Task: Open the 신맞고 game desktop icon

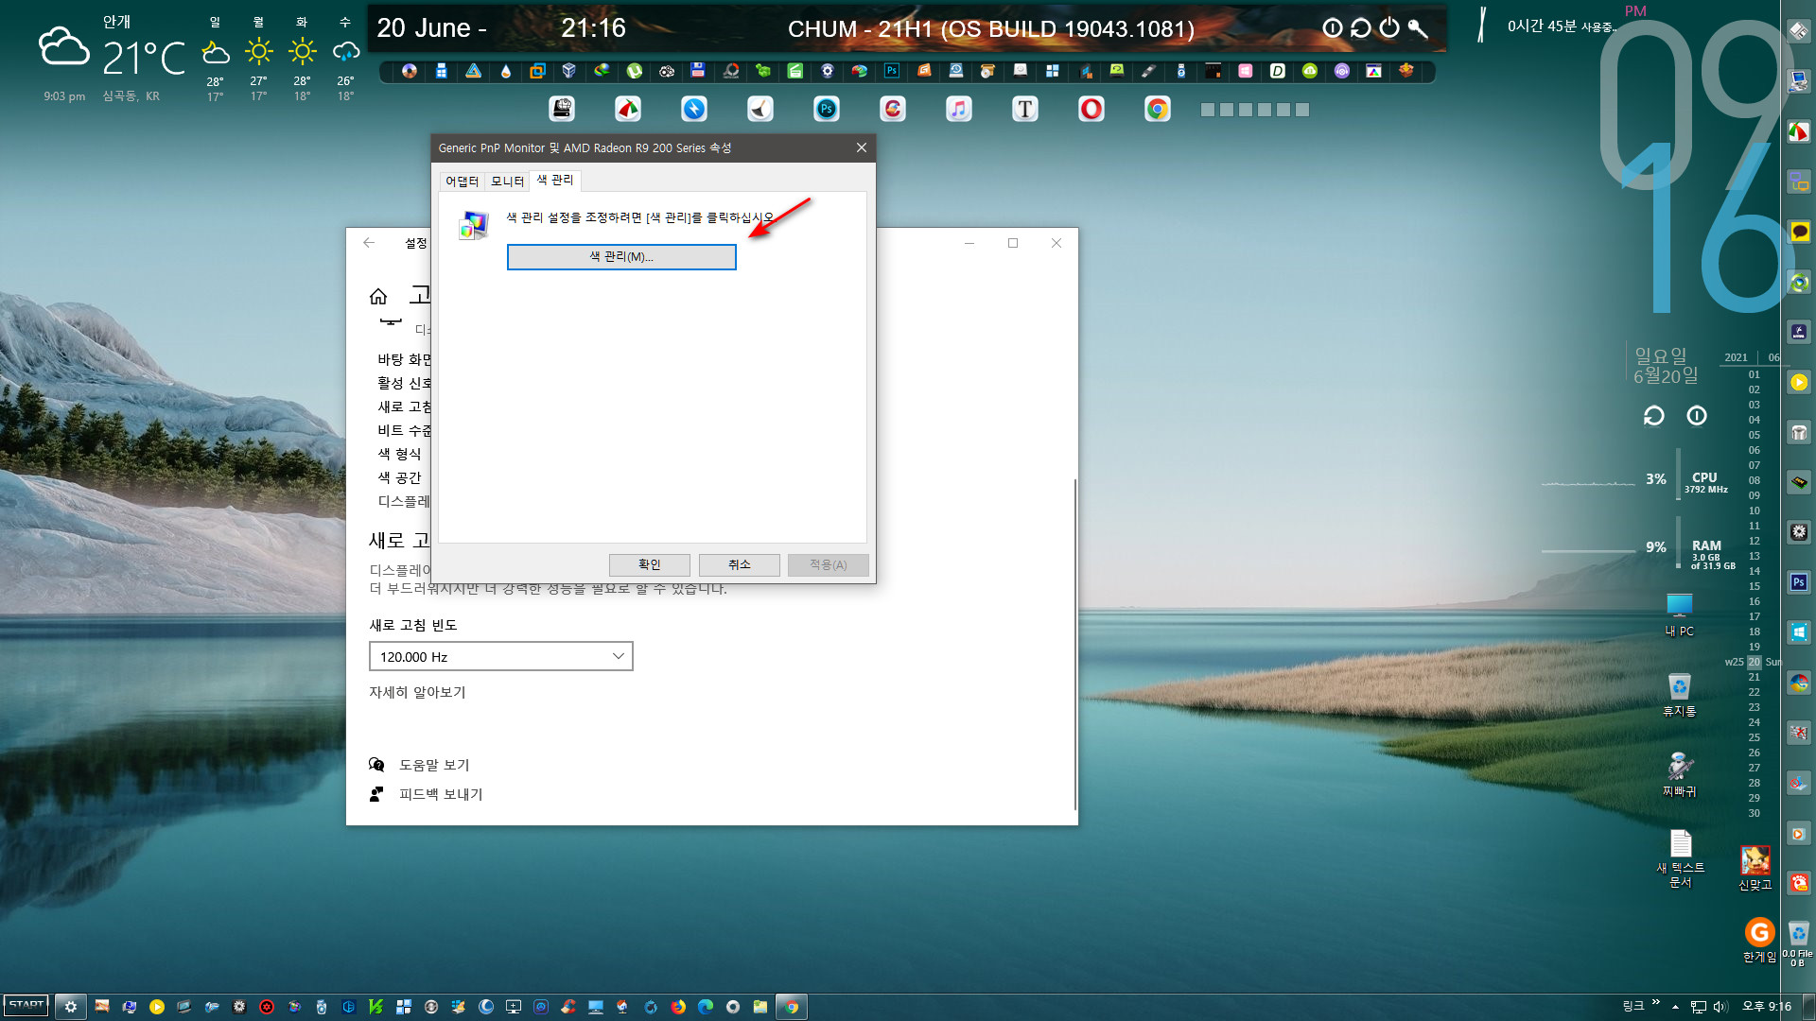Action: tap(1755, 868)
